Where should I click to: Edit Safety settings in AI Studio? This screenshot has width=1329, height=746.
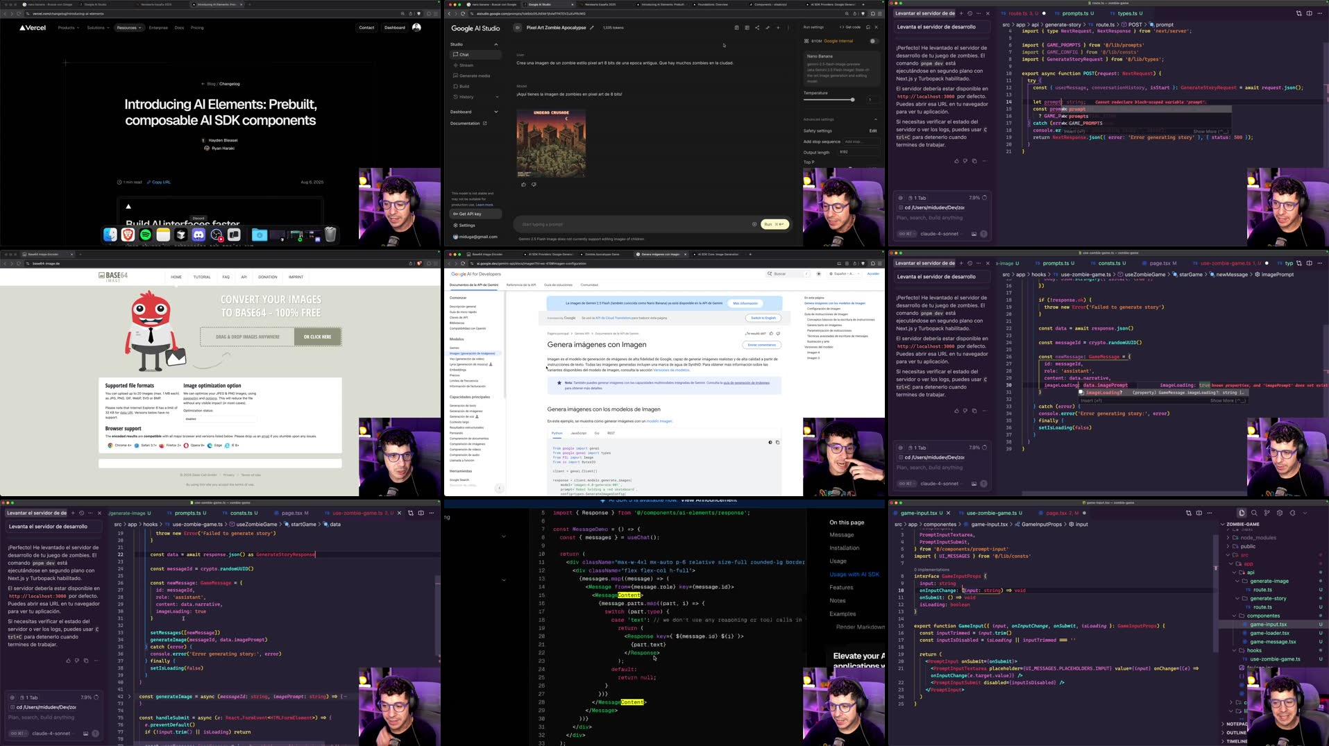click(873, 130)
